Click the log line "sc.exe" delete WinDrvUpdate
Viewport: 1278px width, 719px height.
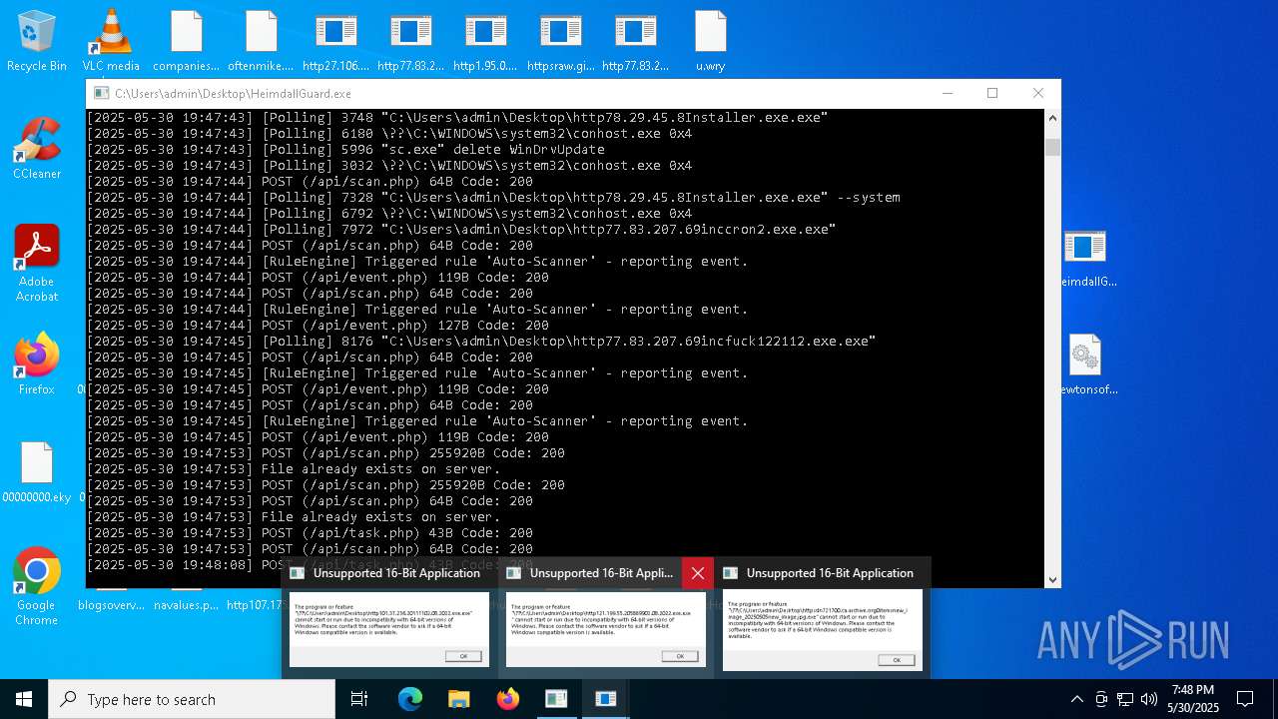(x=345, y=150)
